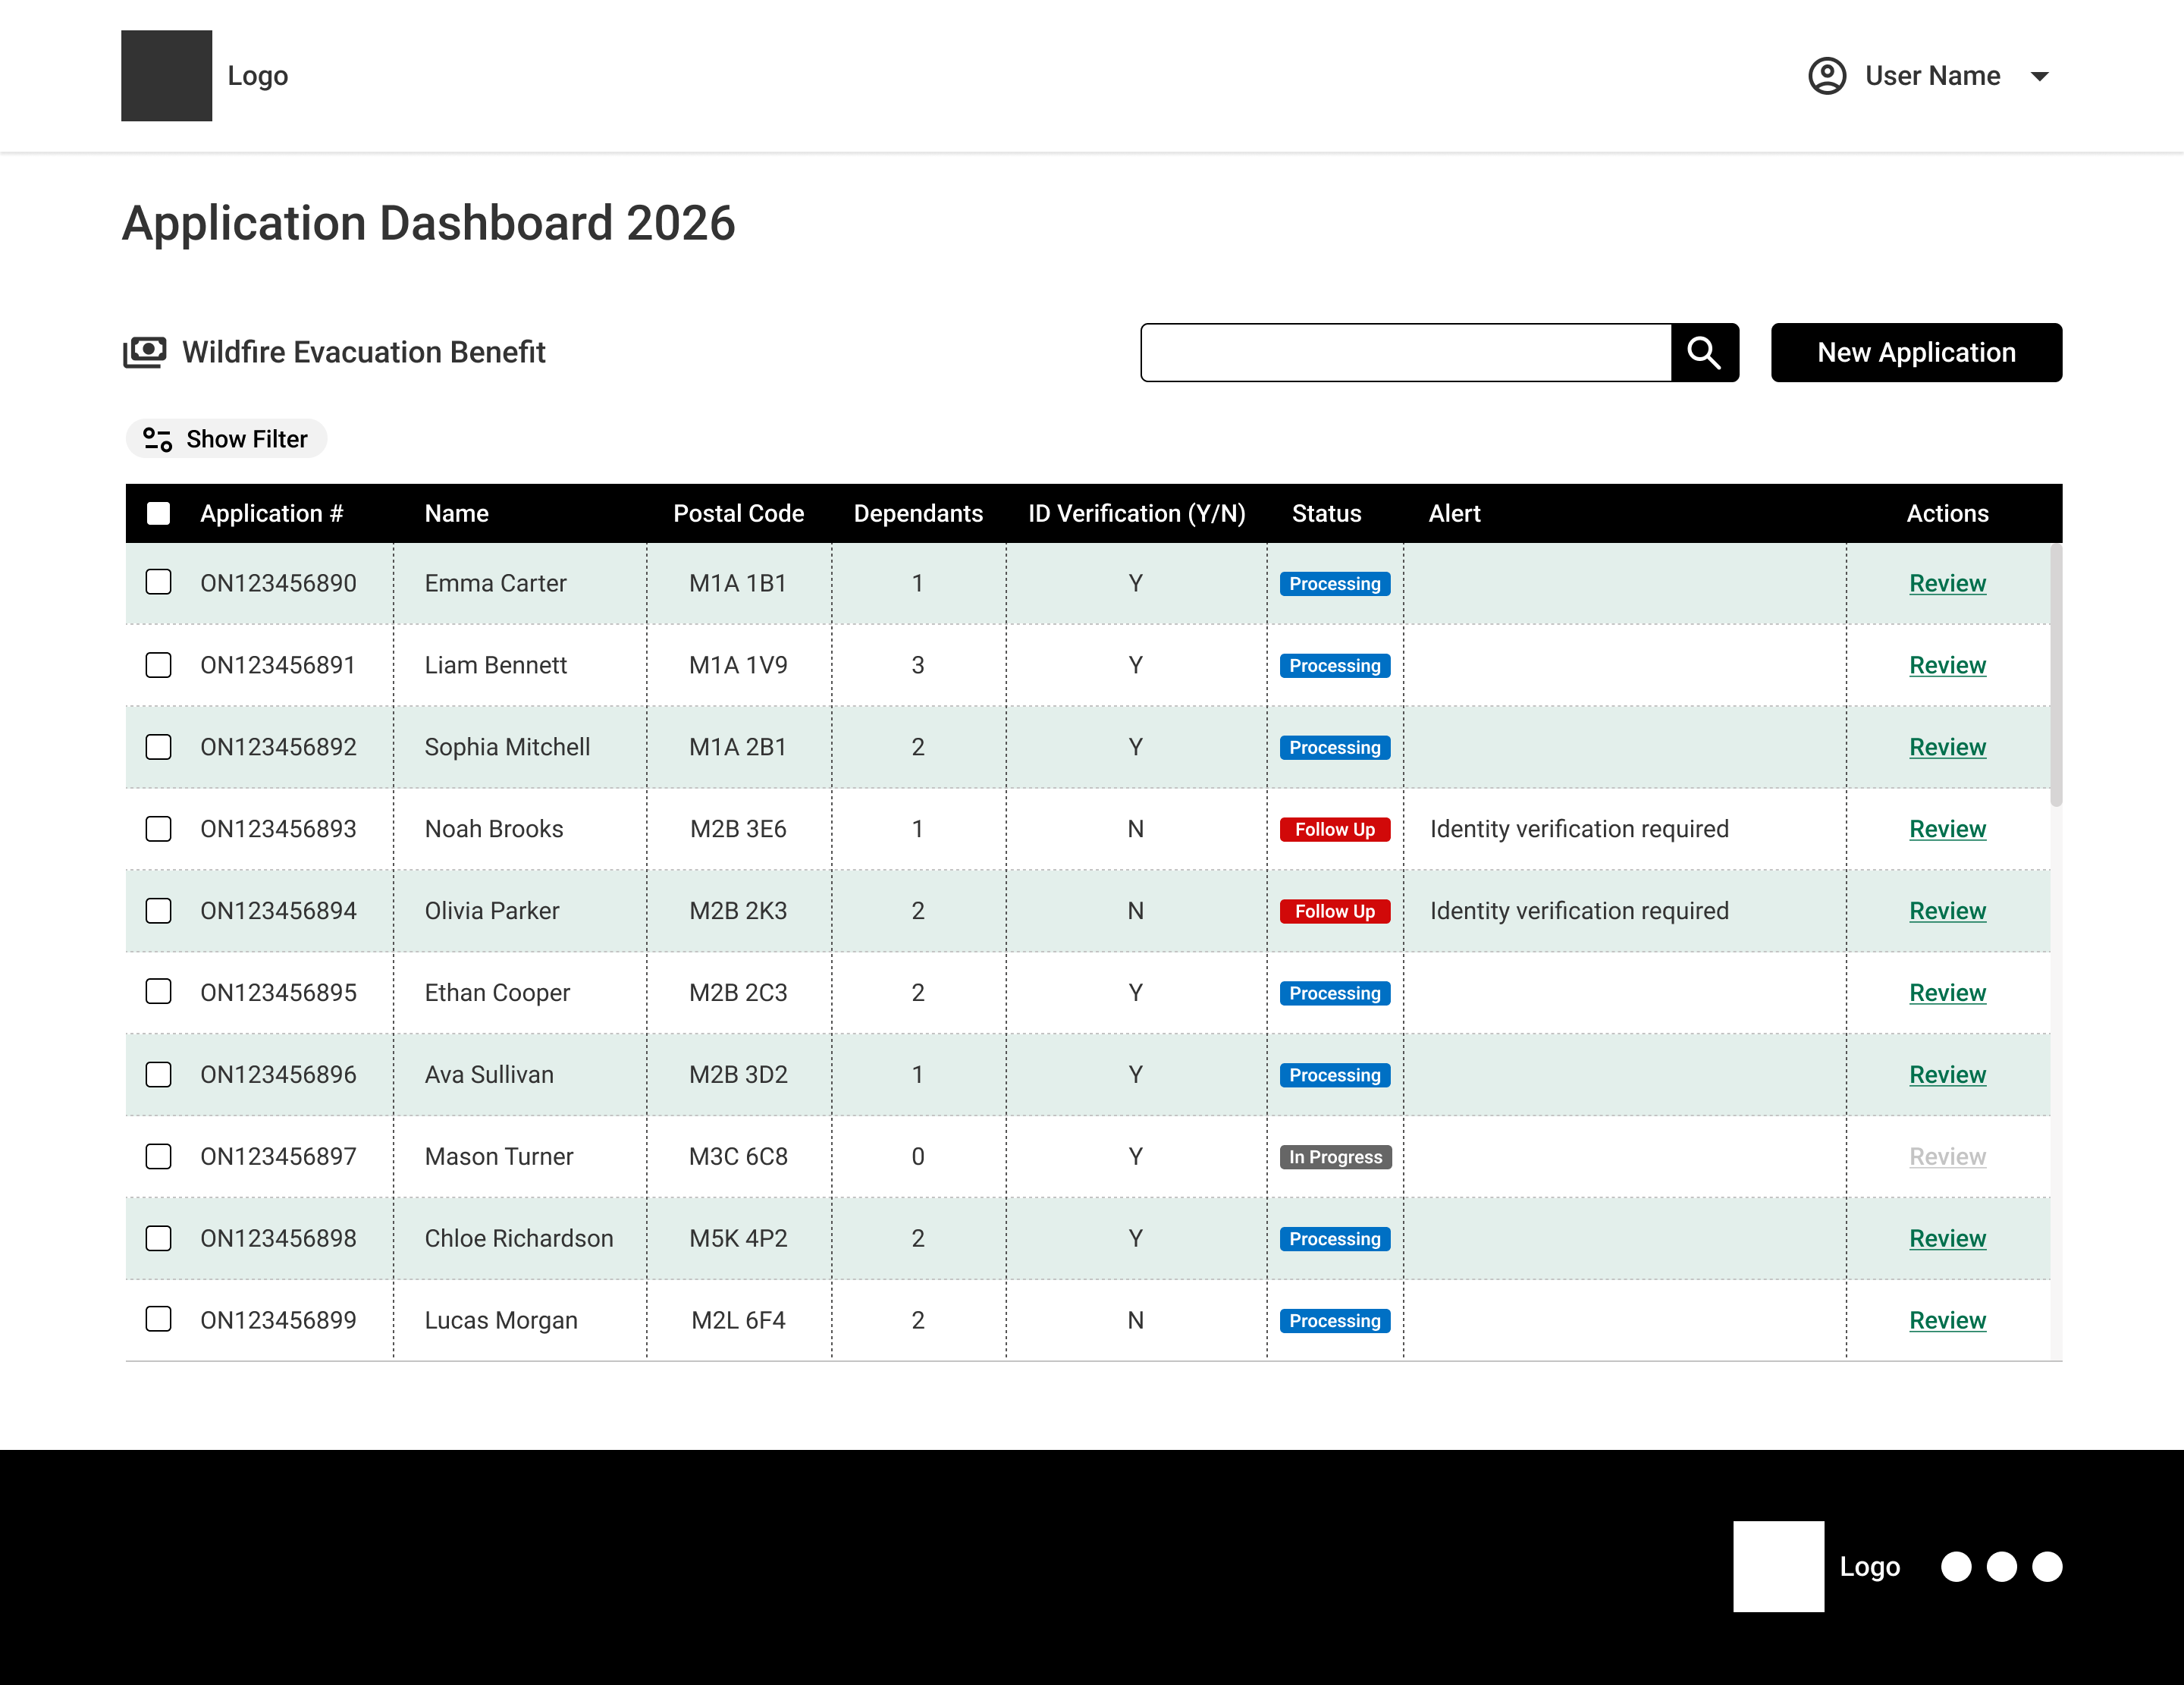The image size is (2184, 1685).
Task: Check the box for ON123456897
Action: tap(158, 1156)
